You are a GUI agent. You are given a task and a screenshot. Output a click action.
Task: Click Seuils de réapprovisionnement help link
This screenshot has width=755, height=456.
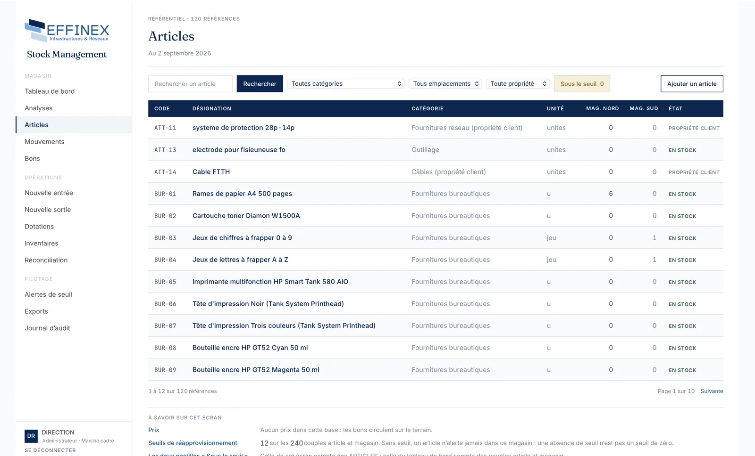[193, 443]
